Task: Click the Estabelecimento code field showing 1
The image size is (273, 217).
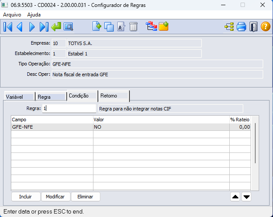Action: 59,54
